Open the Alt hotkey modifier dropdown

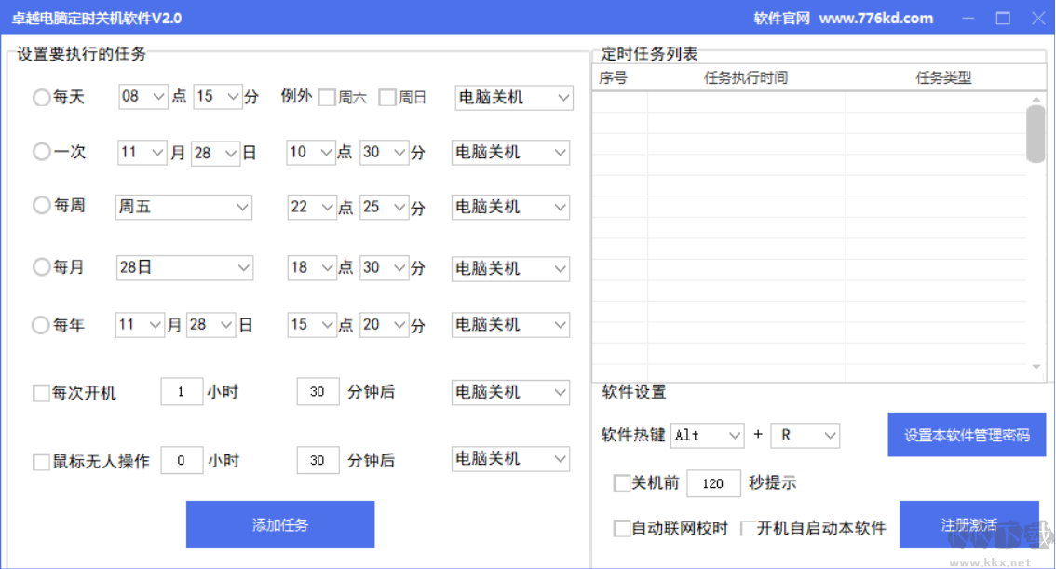point(707,435)
